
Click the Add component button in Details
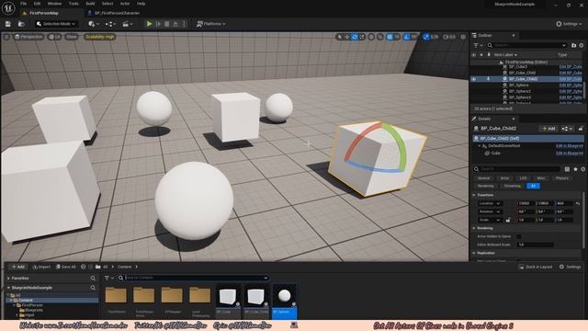coord(548,129)
